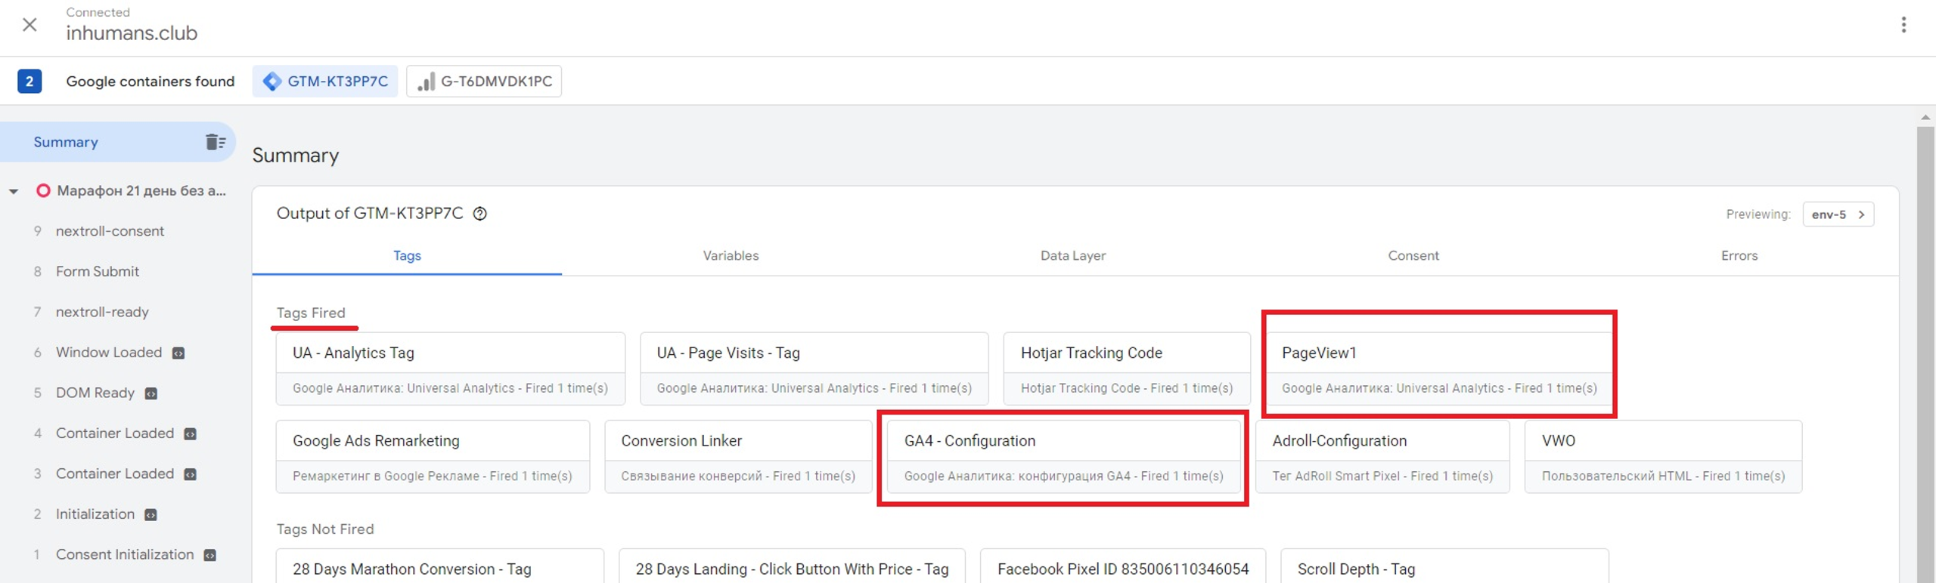Open event 8 Form Submit
Viewport: 1936px width, 583px height.
[97, 271]
